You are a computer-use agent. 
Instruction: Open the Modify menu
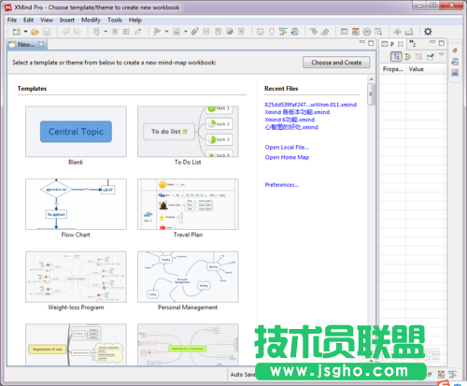(x=91, y=20)
